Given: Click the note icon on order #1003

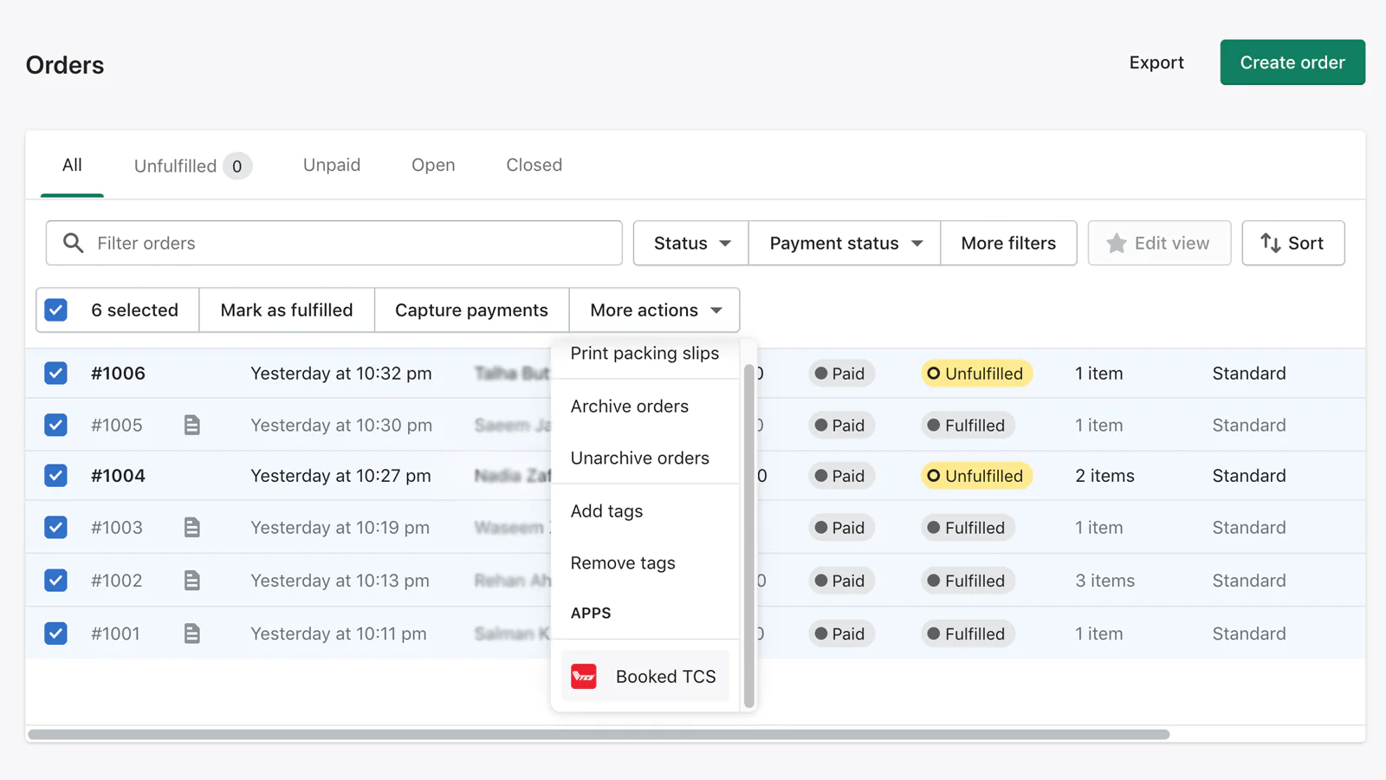Looking at the screenshot, I should (192, 527).
